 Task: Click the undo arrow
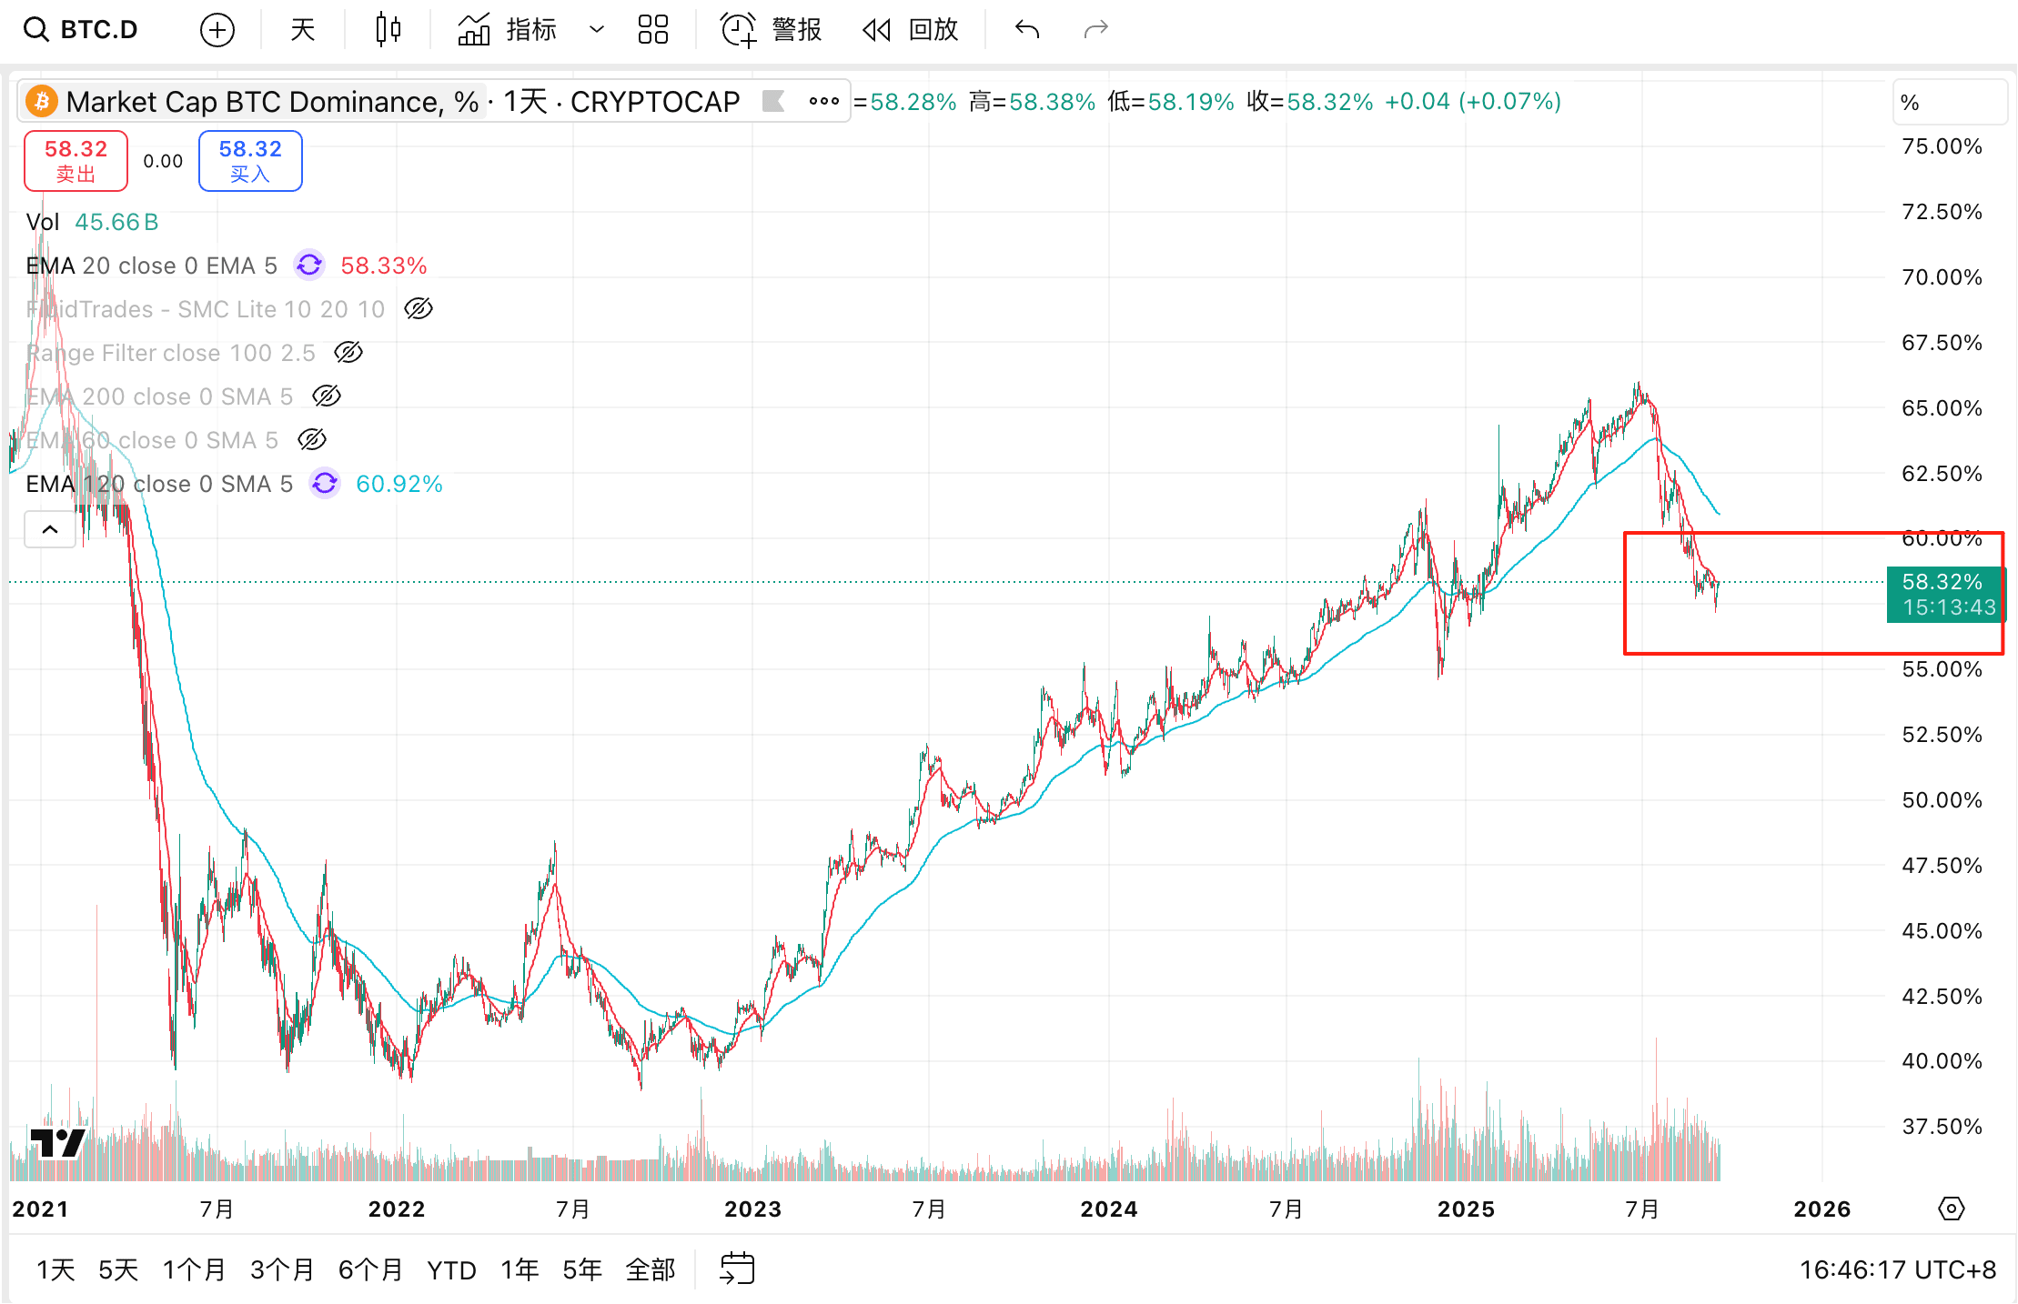click(1026, 30)
